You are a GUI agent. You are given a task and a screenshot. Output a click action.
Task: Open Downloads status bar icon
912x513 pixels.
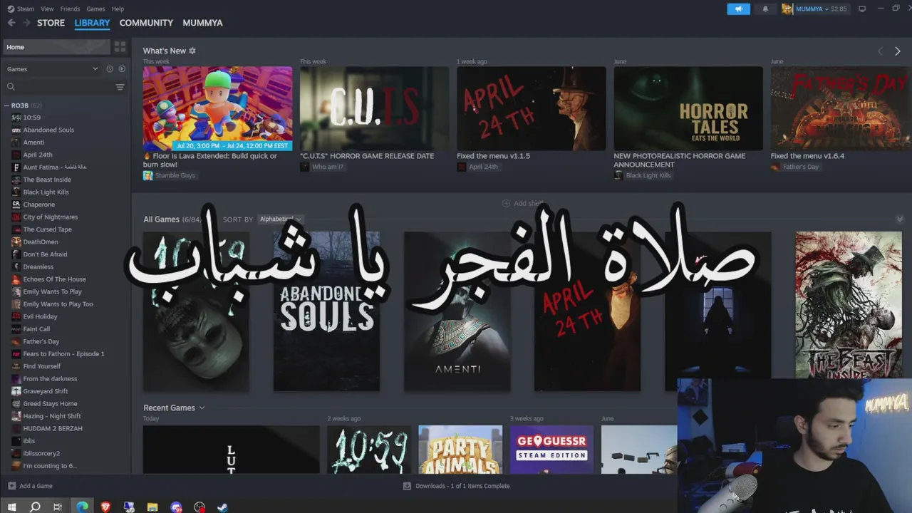(407, 486)
